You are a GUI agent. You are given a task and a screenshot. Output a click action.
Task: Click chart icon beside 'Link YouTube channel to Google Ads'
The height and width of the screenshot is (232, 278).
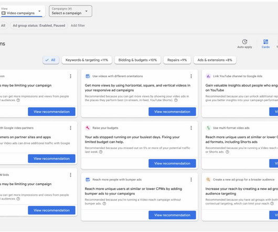208,76
